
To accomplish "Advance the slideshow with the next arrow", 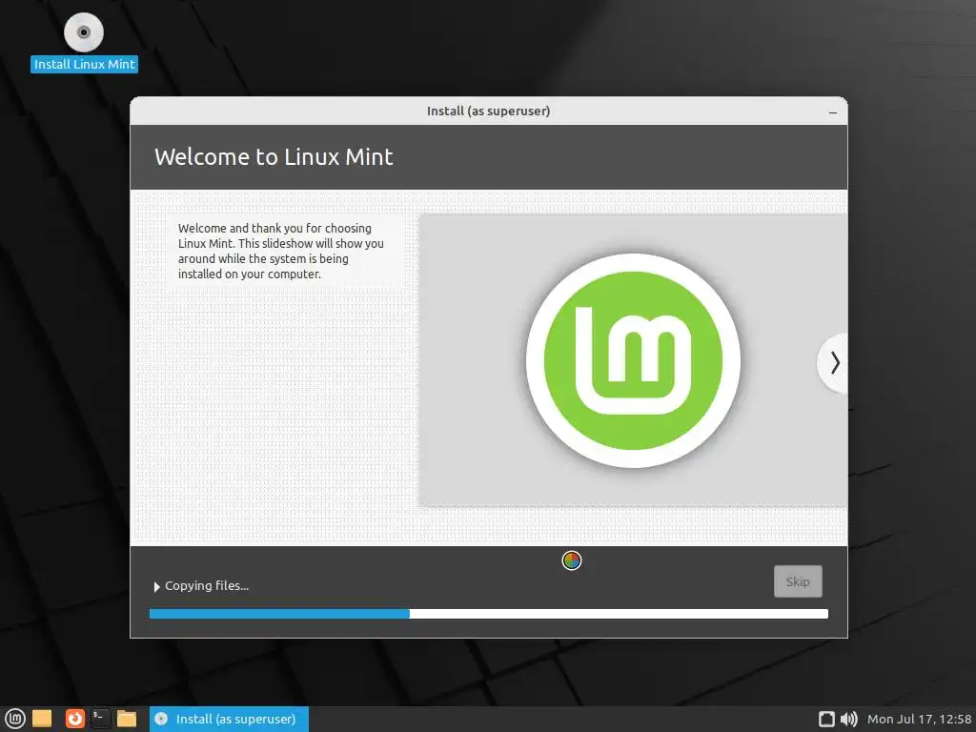I will (834, 363).
